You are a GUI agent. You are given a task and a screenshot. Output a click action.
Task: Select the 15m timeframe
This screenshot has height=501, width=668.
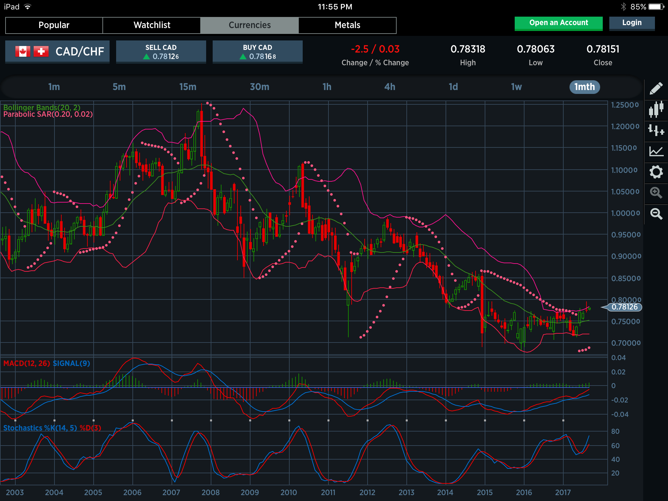pos(188,87)
